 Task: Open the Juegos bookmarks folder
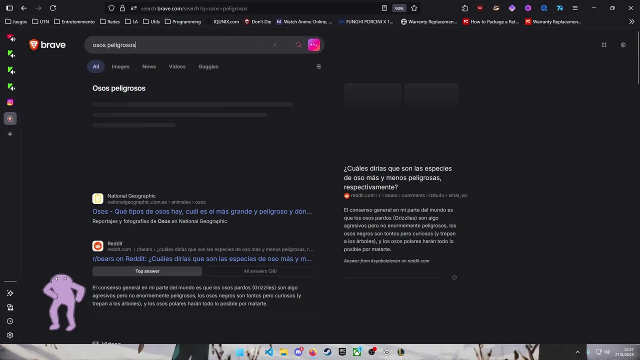[x=16, y=21]
